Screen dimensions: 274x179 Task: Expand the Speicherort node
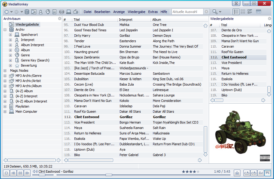[x=11, y=35]
